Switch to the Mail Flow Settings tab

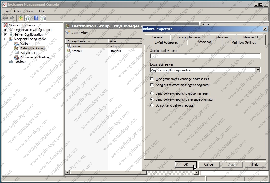pyautogui.click(x=244, y=42)
